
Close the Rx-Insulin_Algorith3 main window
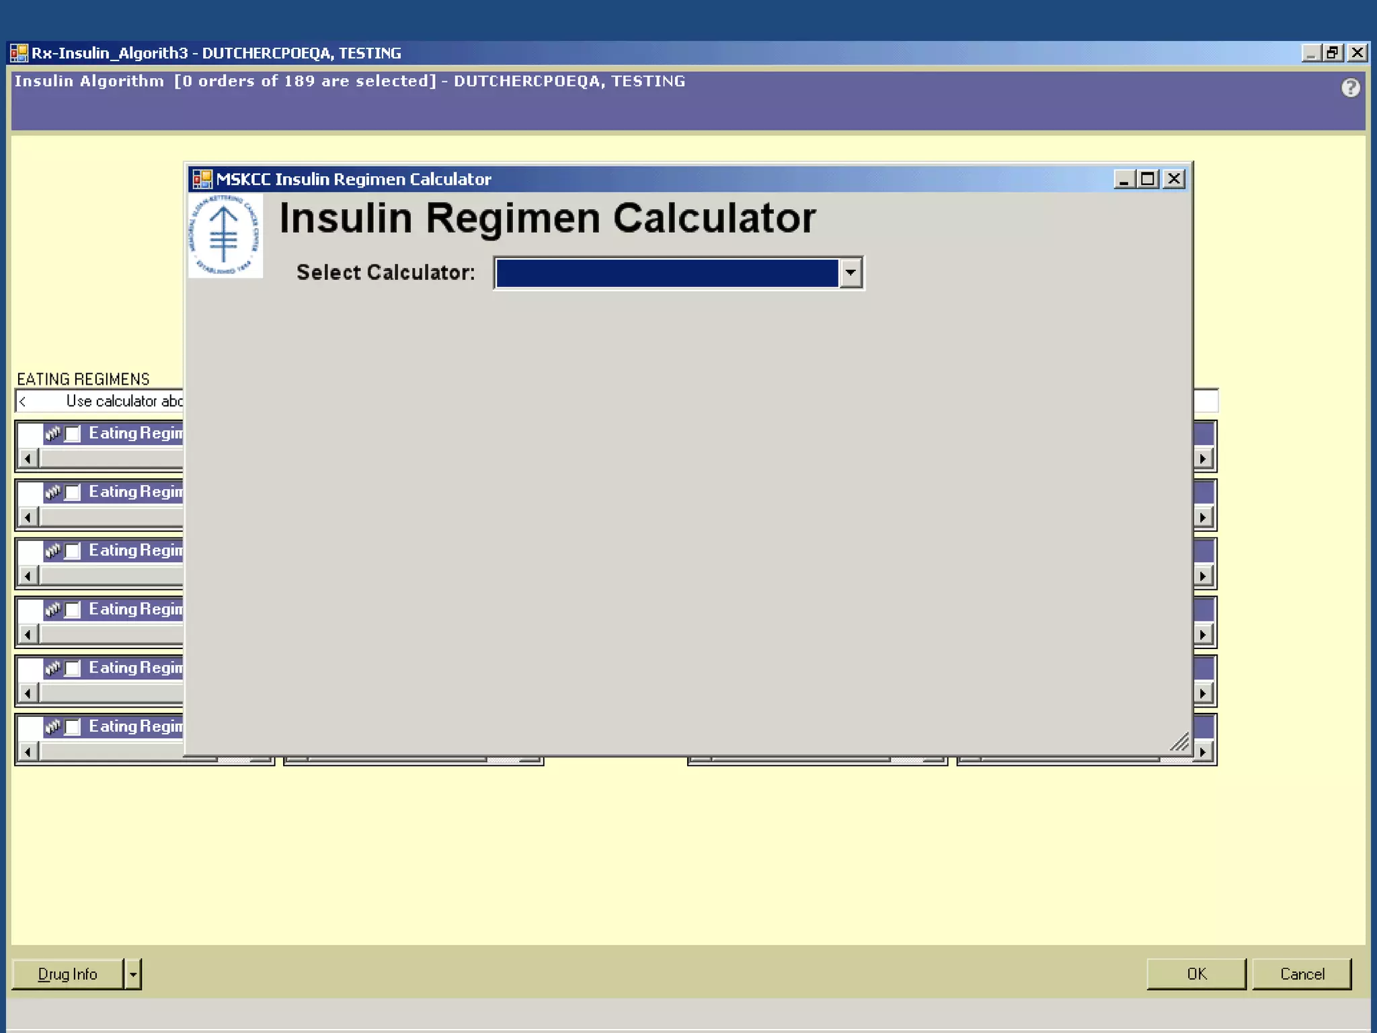[1358, 52]
